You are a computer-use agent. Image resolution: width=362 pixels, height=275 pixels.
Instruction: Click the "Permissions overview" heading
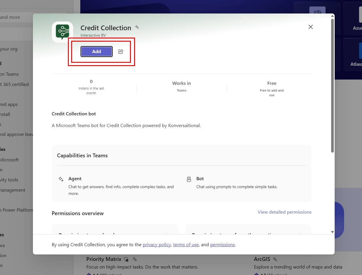tap(78, 213)
